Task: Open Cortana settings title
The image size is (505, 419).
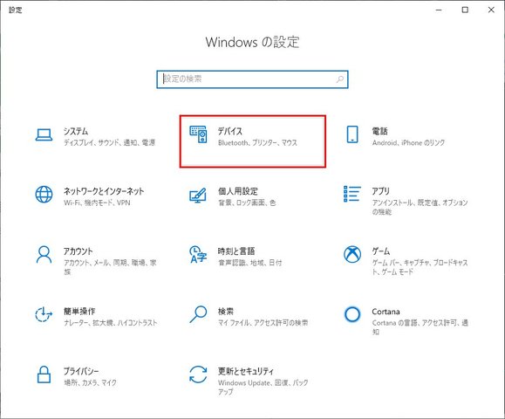Action: click(x=386, y=312)
